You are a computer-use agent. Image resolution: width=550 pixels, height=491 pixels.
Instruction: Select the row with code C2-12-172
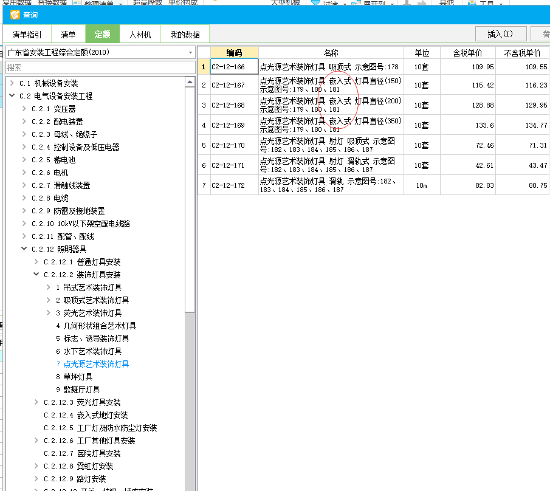373,185
